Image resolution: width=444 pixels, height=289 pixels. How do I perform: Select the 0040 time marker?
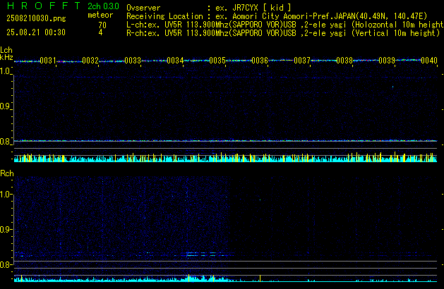pos(429,61)
